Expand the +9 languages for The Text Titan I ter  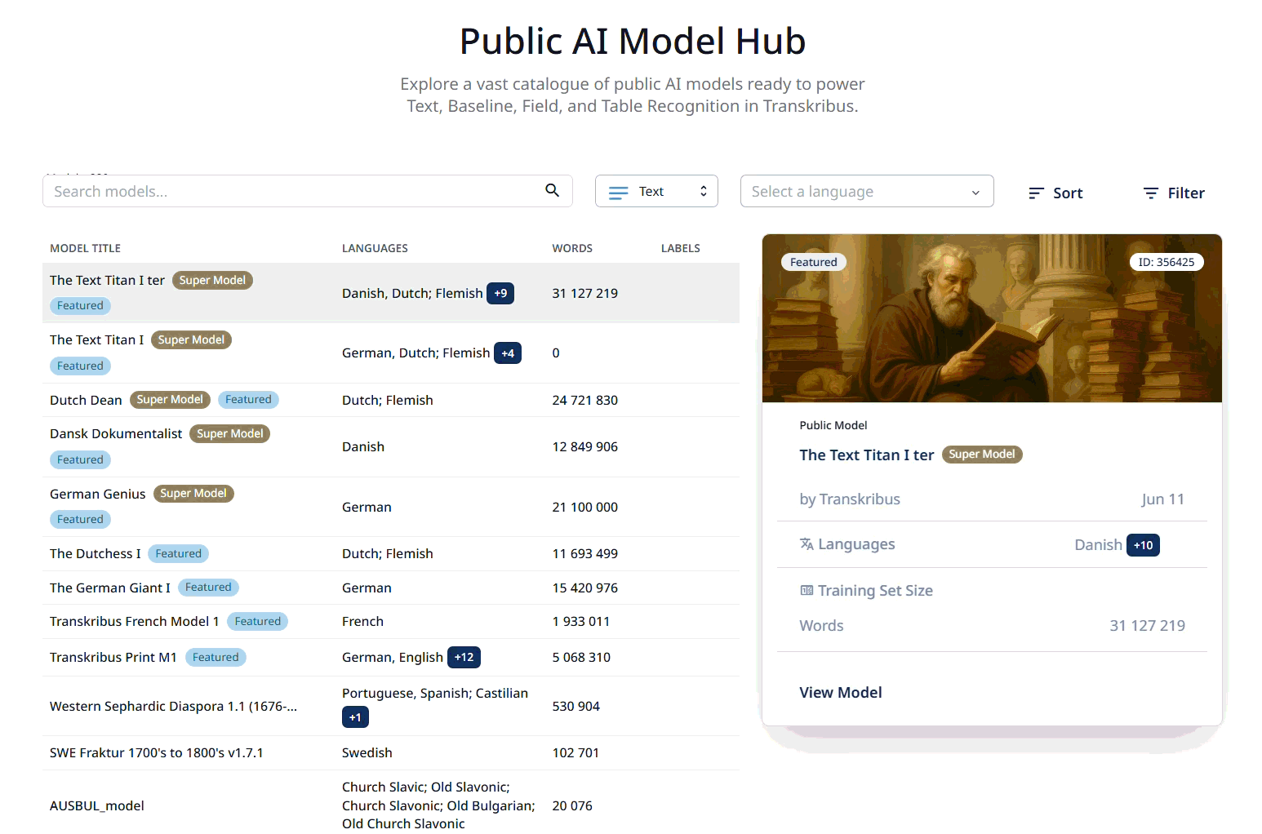pos(500,293)
